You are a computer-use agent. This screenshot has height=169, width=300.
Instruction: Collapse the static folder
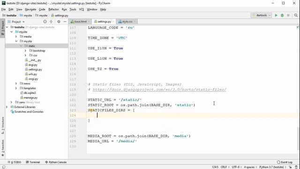click(21, 46)
